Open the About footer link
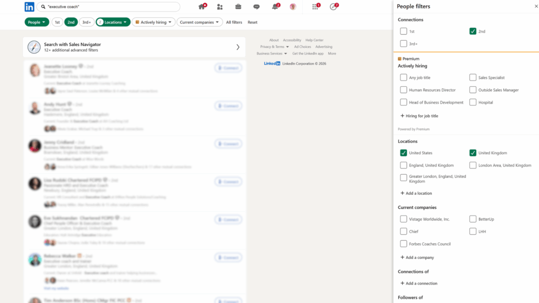 [x=274, y=40]
